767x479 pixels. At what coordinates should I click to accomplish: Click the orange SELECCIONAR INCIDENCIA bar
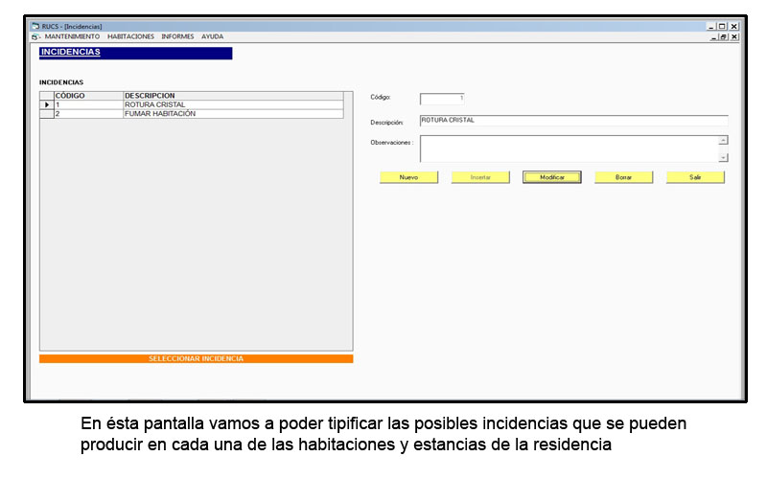197,358
